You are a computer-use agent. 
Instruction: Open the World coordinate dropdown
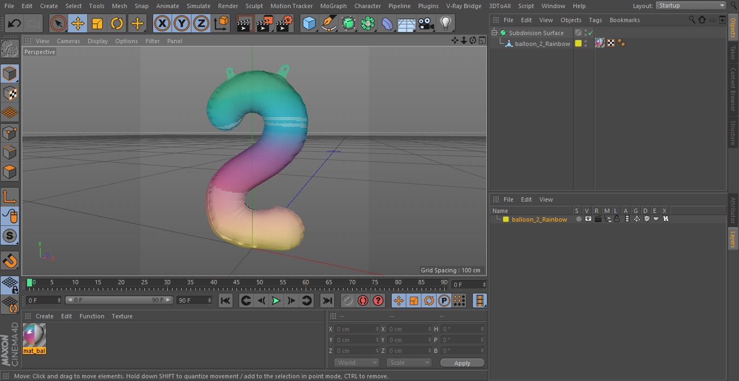(356, 363)
